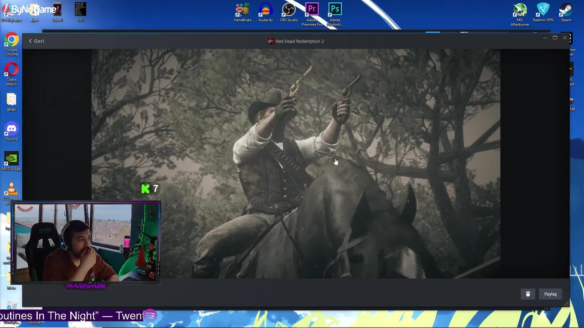The width and height of the screenshot is (584, 328).
Task: Click the green Kick logo overlay
Action: [146, 189]
